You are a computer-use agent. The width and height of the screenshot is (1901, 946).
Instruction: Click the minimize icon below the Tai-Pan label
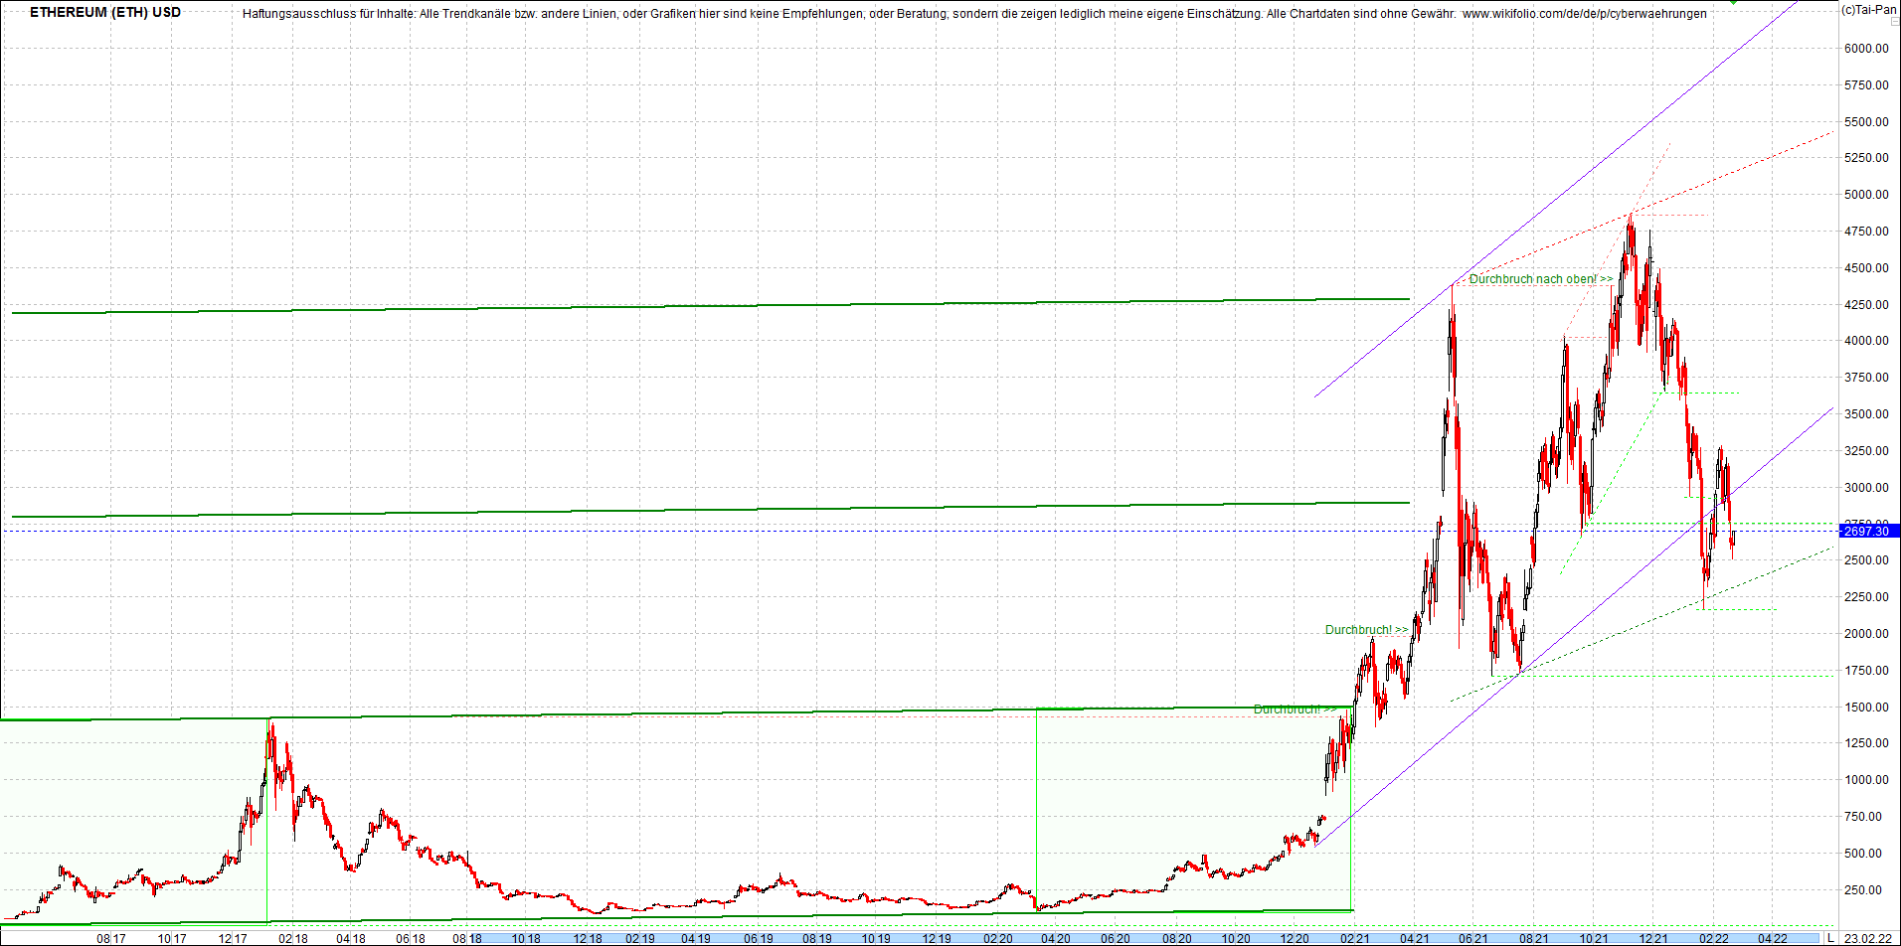point(1895,21)
